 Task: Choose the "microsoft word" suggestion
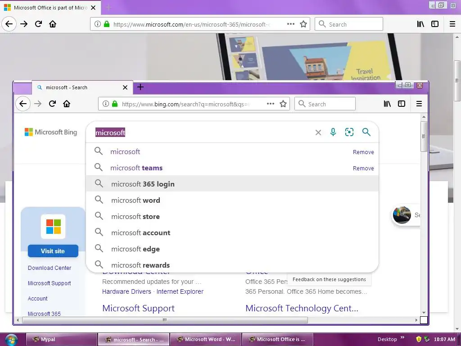point(232,200)
